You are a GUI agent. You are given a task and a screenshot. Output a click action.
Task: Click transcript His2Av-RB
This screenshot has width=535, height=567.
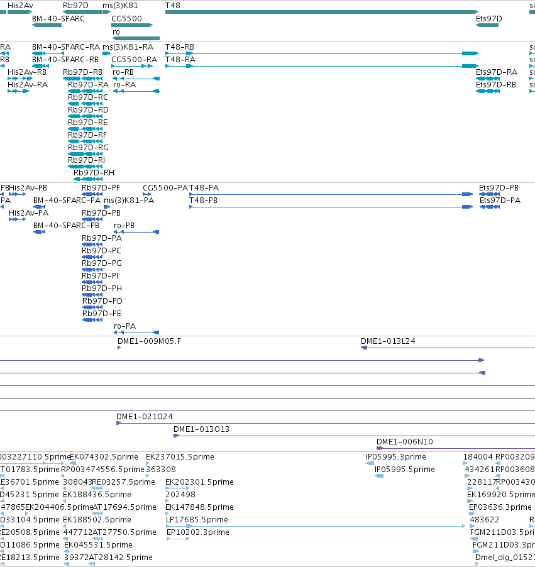pyautogui.click(x=27, y=72)
